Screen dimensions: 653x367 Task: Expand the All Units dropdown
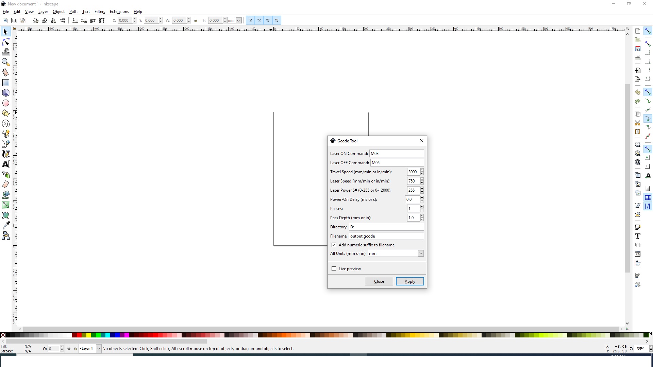point(421,253)
